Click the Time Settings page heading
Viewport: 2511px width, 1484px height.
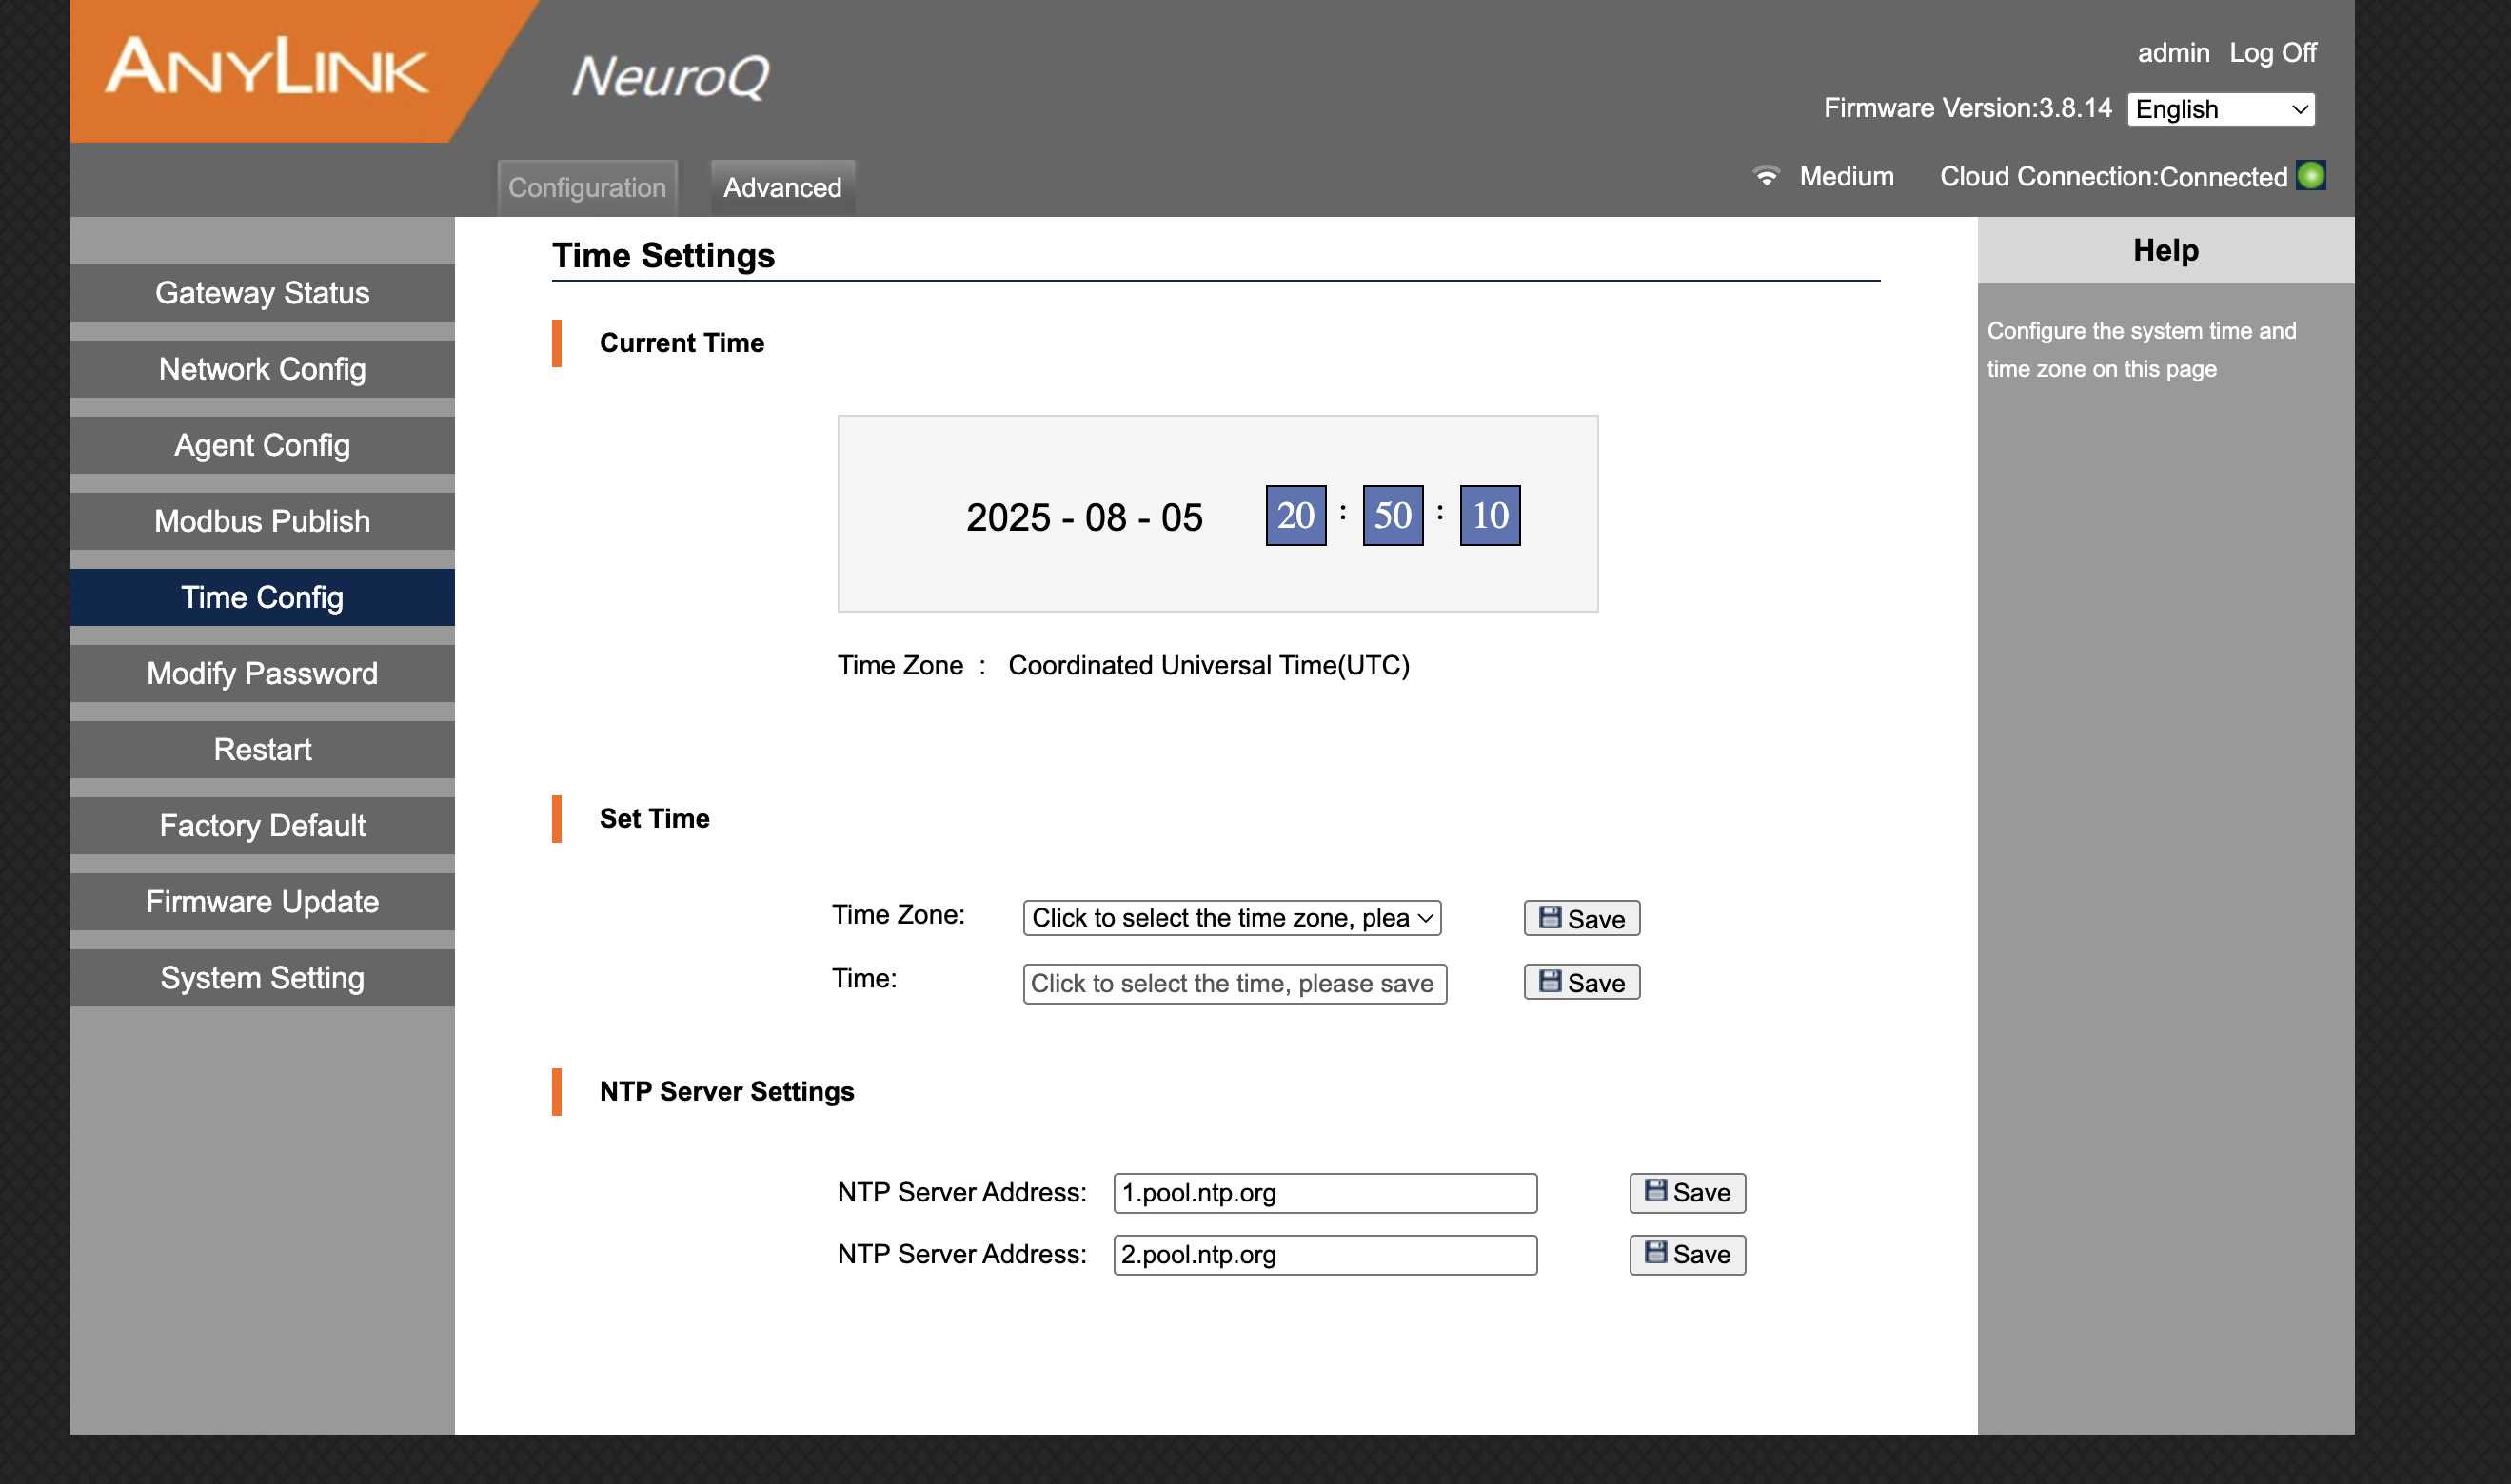(663, 256)
